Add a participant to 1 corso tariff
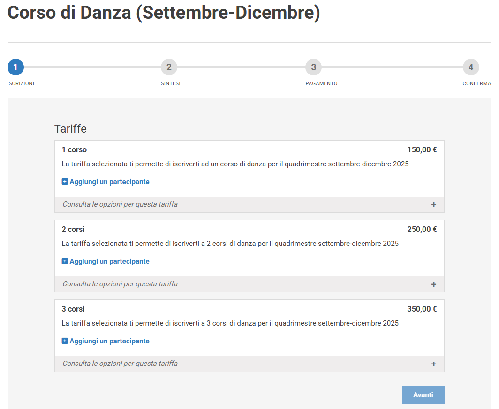 coord(106,182)
